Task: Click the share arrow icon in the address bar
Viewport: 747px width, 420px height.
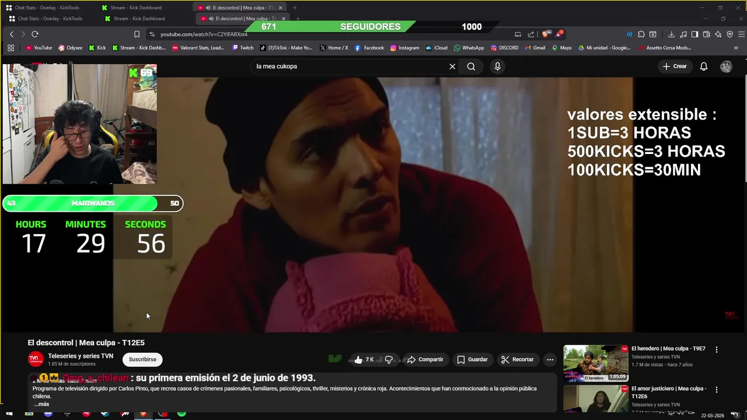Action: coord(531,34)
